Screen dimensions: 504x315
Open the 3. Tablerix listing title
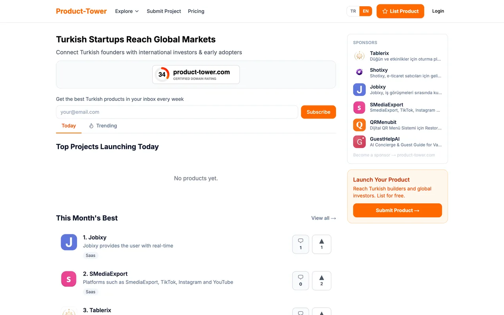pyautogui.click(x=97, y=310)
